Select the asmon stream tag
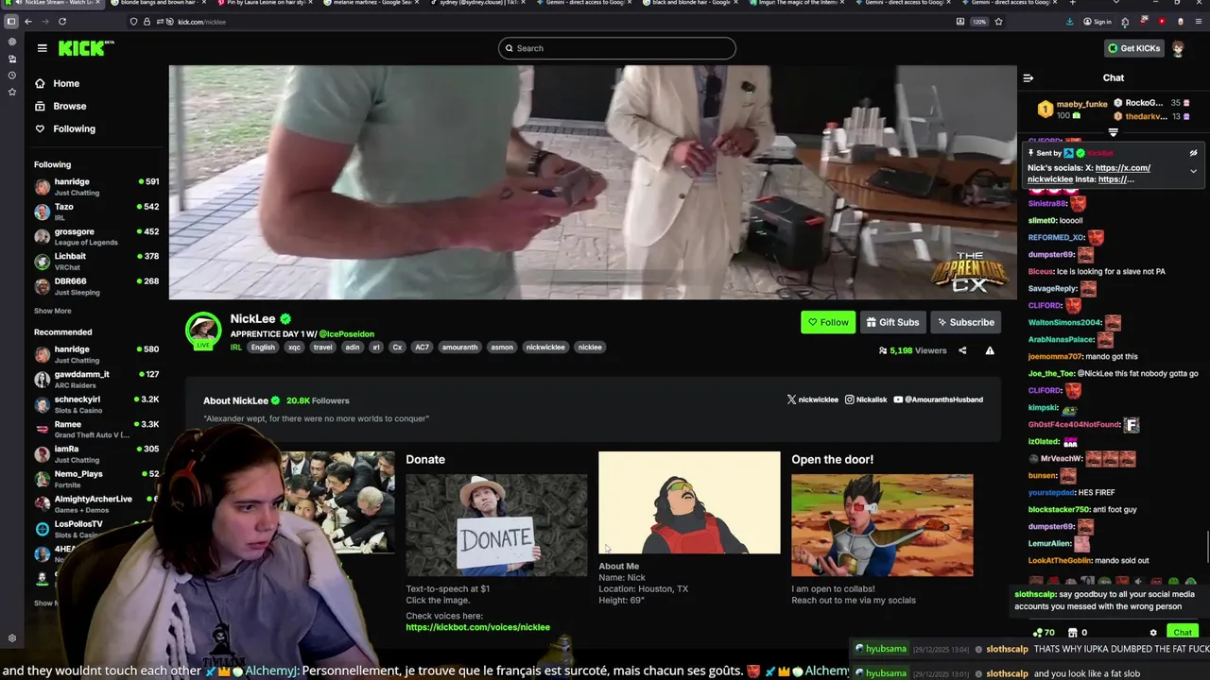This screenshot has width=1210, height=680. tap(502, 348)
